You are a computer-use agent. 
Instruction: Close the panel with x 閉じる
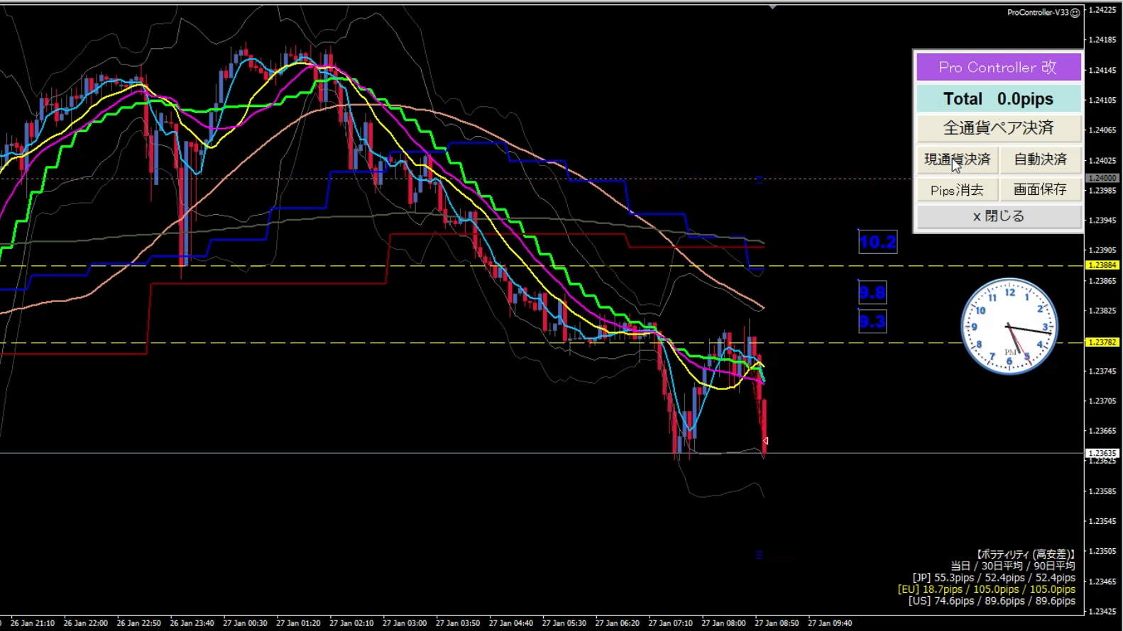coord(998,216)
